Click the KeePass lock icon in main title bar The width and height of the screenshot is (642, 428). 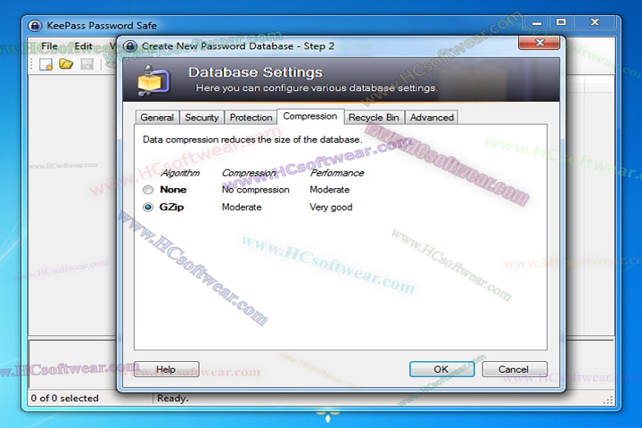(35, 25)
